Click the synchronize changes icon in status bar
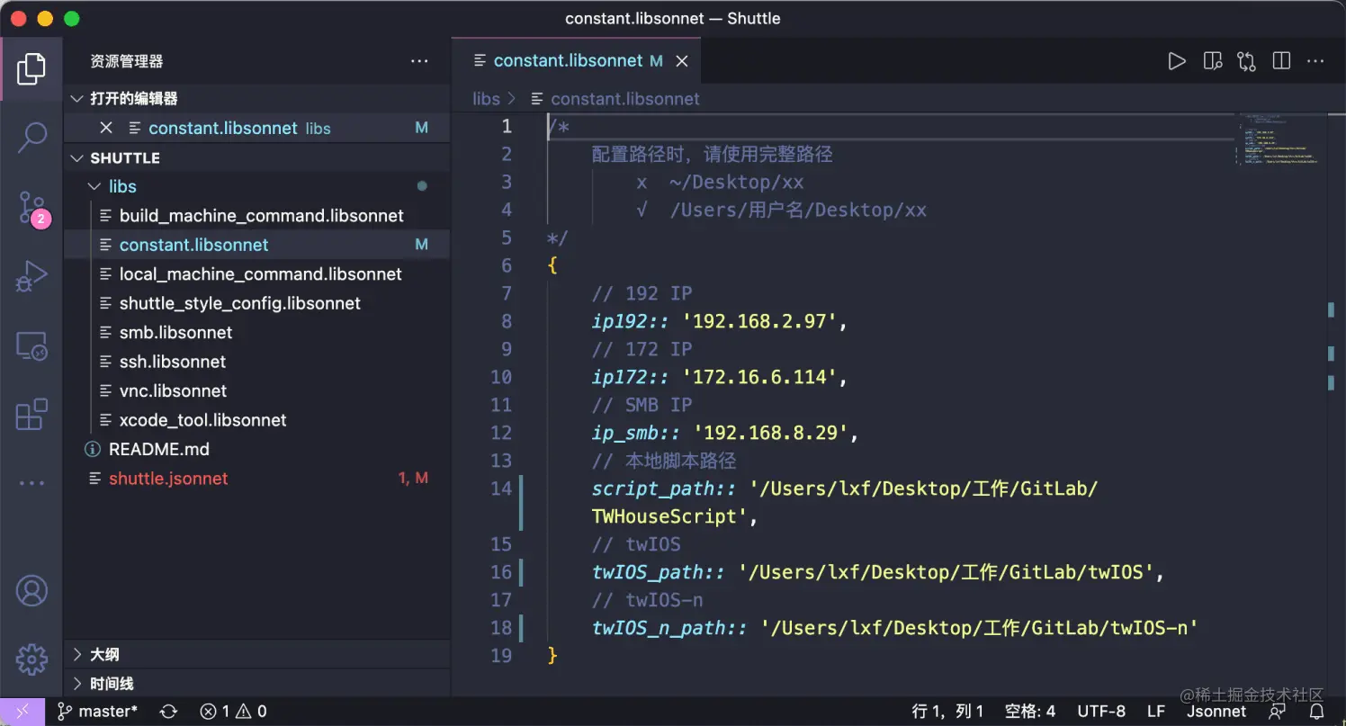 coord(168,712)
